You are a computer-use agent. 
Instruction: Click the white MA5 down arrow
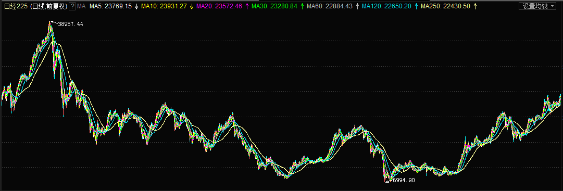[136, 6]
